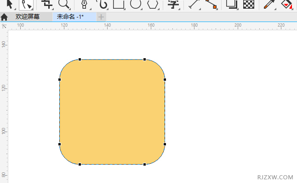Select the Ellipse tool
The height and width of the screenshot is (183, 297).
136,4
